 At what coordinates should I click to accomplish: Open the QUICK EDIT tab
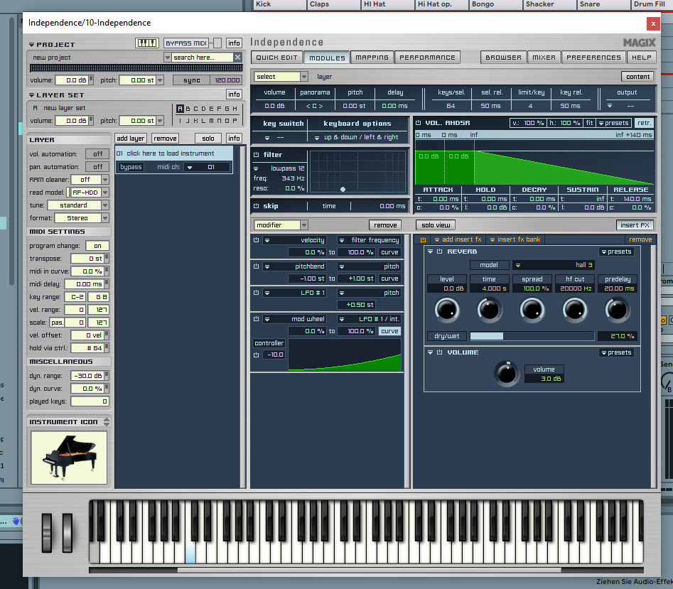coord(277,58)
